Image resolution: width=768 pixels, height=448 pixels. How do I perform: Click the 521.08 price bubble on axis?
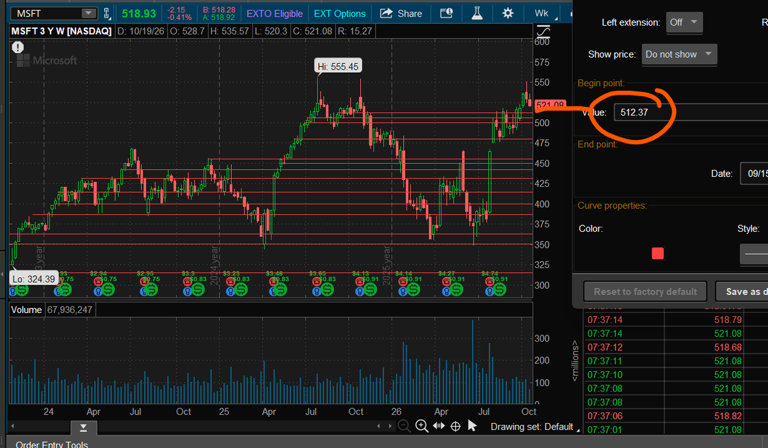pyautogui.click(x=550, y=106)
